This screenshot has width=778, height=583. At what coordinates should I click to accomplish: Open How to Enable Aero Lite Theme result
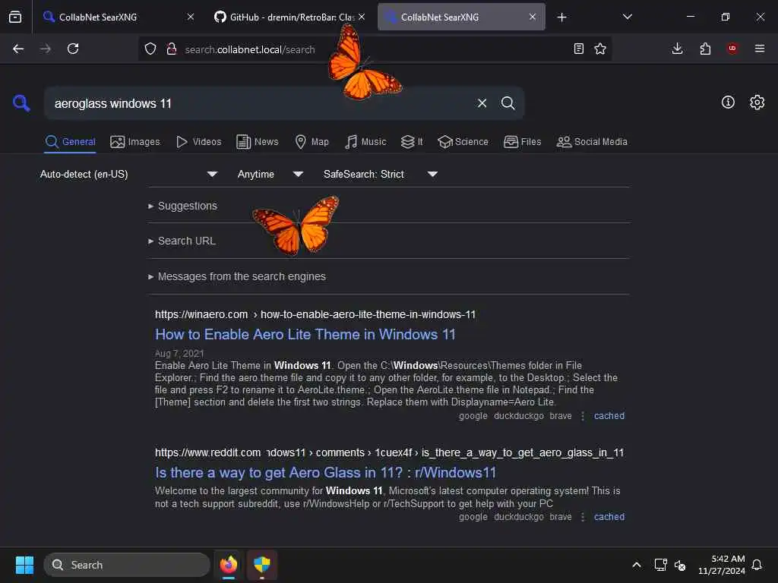click(305, 334)
